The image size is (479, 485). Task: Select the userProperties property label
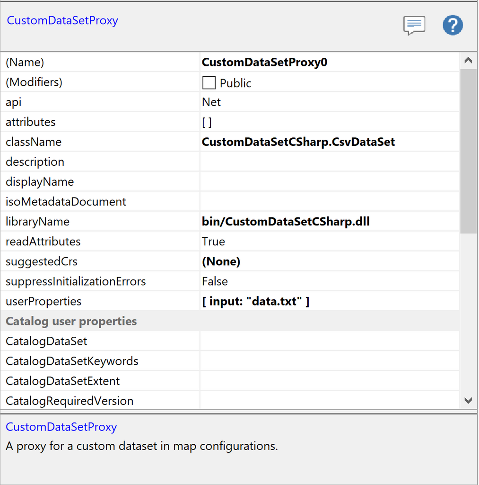(44, 302)
